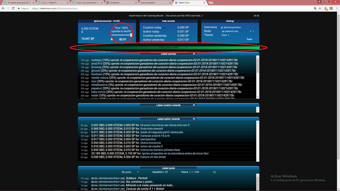Click the Author yesterday 0.017 SP value
340x191 pixels.
click(x=183, y=40)
